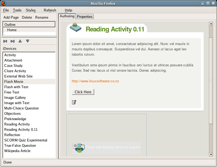This screenshot has height=167, width=217.
Task: Click the promote-node (first) arrow icon
Action: click(5, 41)
